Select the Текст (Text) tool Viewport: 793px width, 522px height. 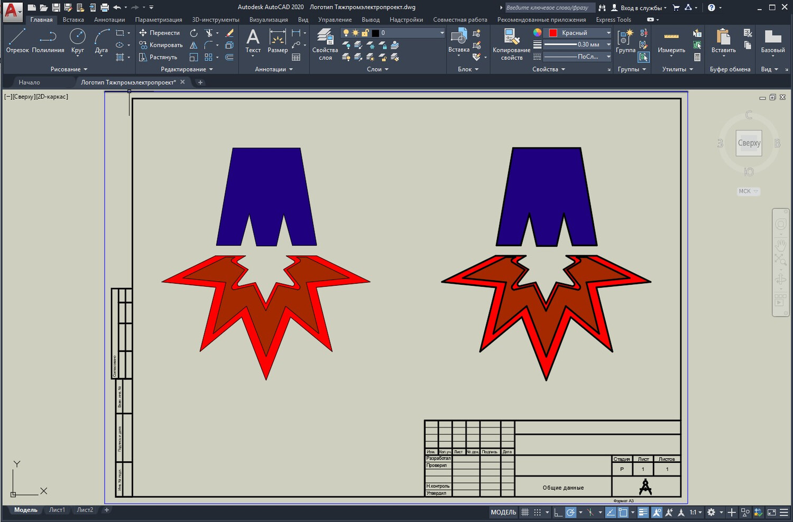coord(253,41)
